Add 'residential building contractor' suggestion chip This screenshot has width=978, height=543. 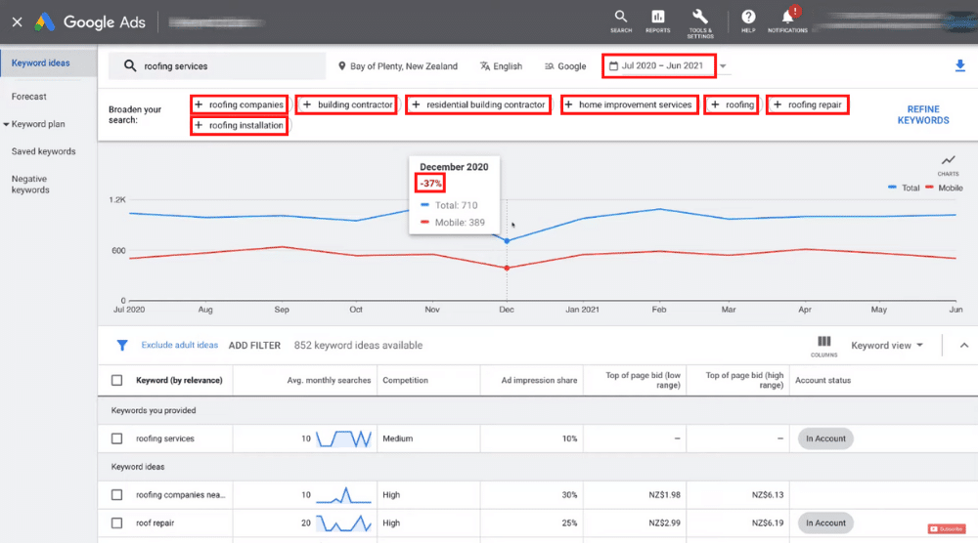click(x=478, y=104)
